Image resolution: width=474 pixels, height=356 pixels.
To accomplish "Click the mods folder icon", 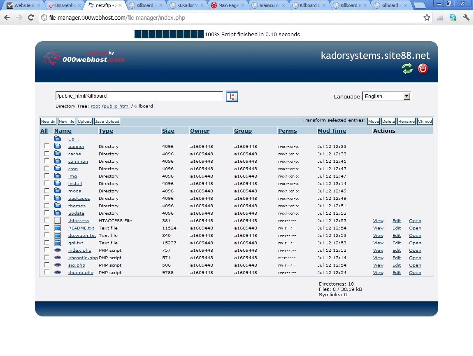I will tap(58, 191).
